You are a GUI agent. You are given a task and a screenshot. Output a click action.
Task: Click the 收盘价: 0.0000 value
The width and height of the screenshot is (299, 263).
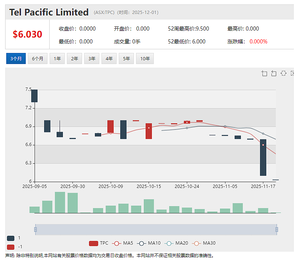point(77,29)
